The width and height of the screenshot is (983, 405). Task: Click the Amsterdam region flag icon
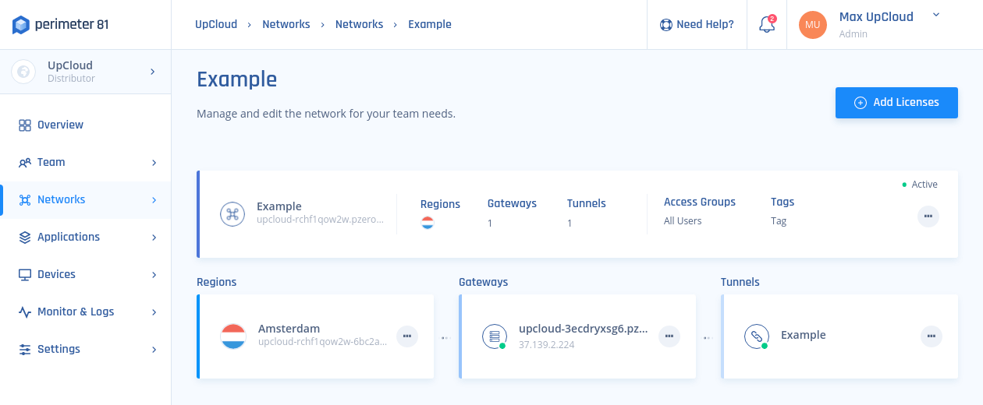[234, 336]
